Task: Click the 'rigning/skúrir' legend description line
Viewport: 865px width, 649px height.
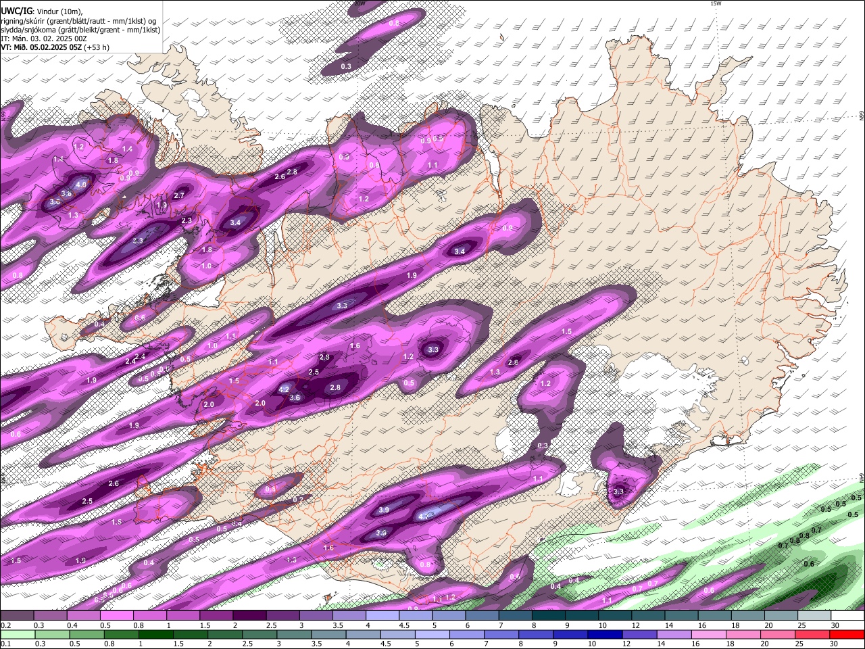Action: 80,20
